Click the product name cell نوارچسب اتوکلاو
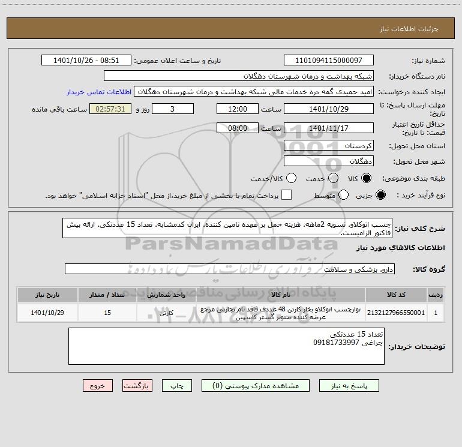Viewport: 462px width, 447px height. (x=281, y=313)
